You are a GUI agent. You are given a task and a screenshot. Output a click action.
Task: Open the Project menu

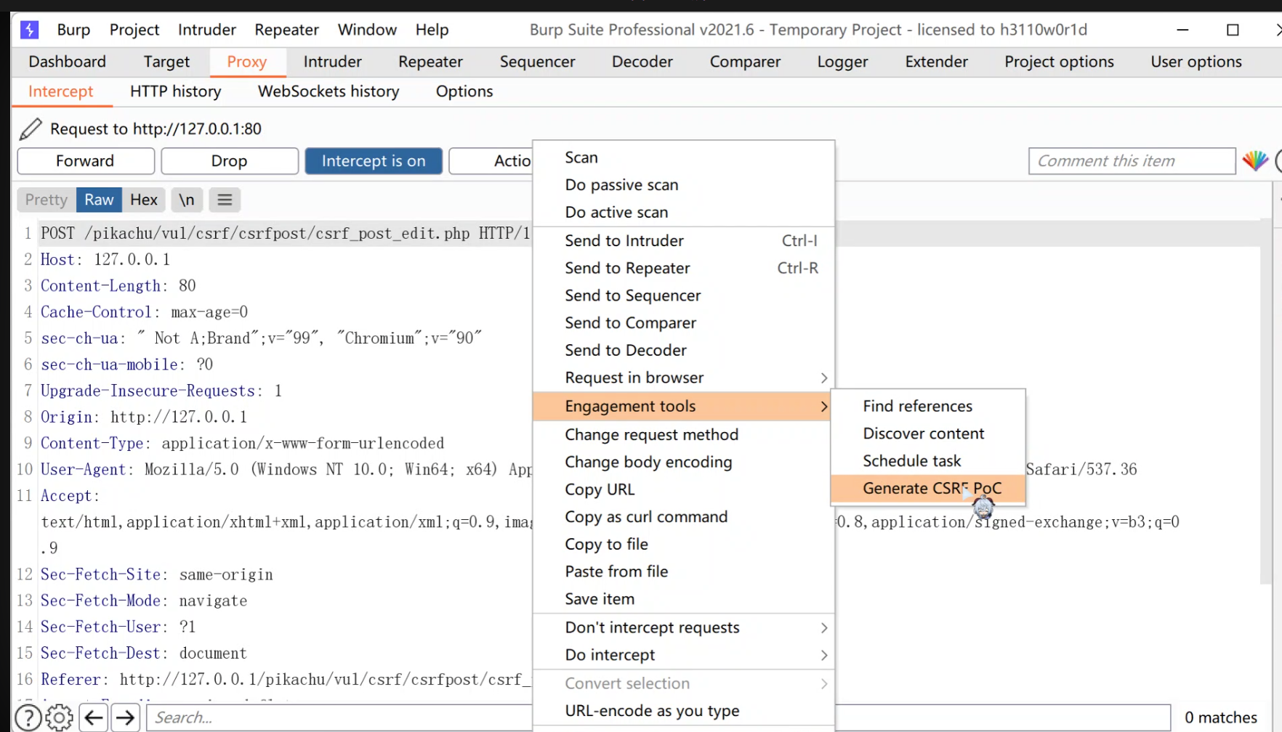(x=134, y=30)
